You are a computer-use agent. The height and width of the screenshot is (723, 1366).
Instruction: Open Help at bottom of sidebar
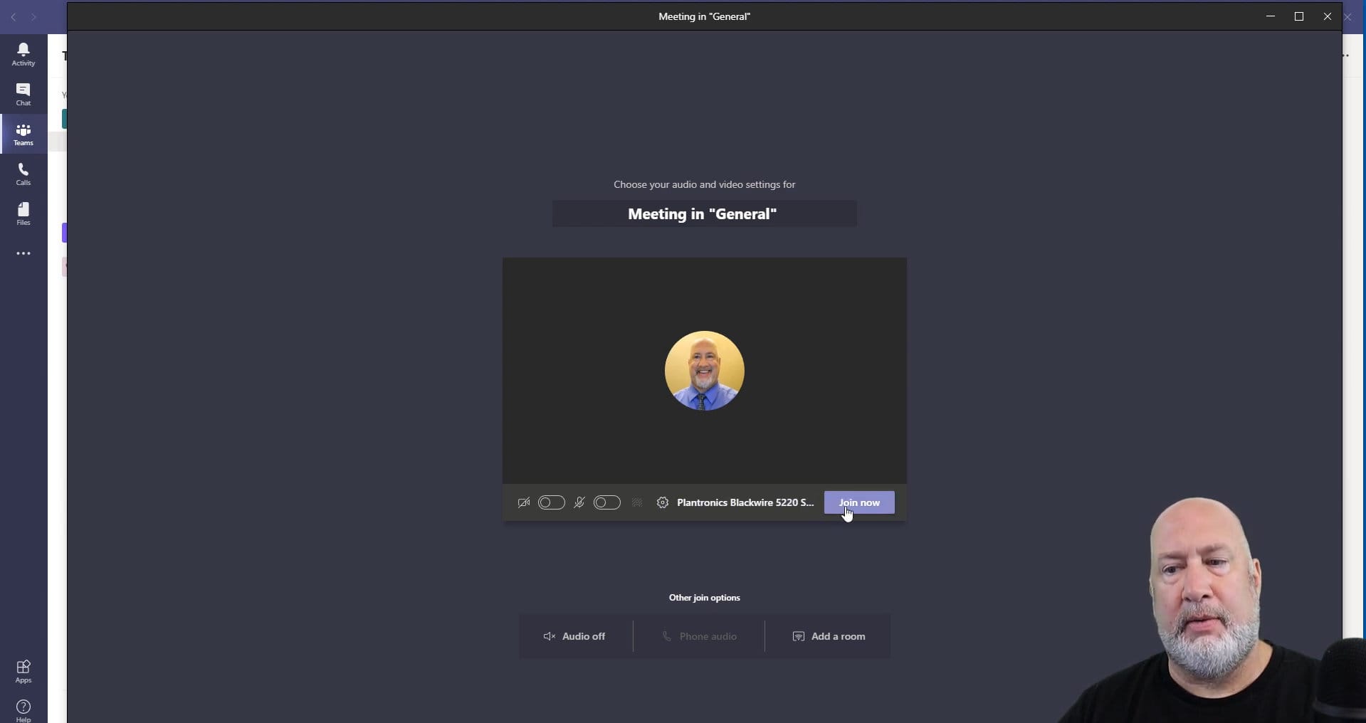[23, 709]
